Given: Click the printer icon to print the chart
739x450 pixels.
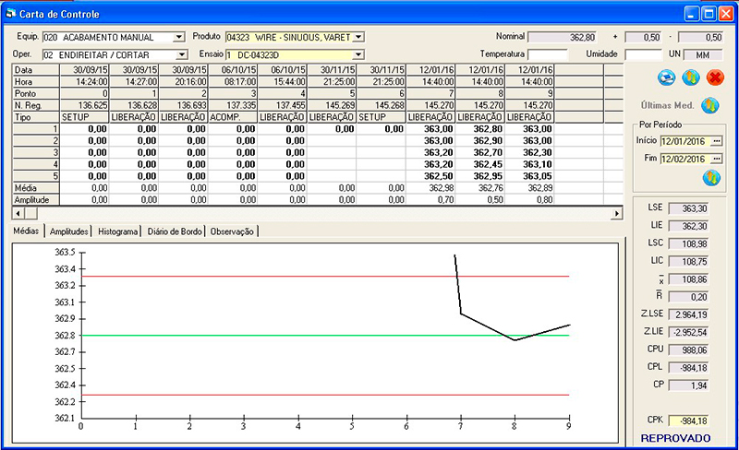Looking at the screenshot, I should tap(666, 77).
